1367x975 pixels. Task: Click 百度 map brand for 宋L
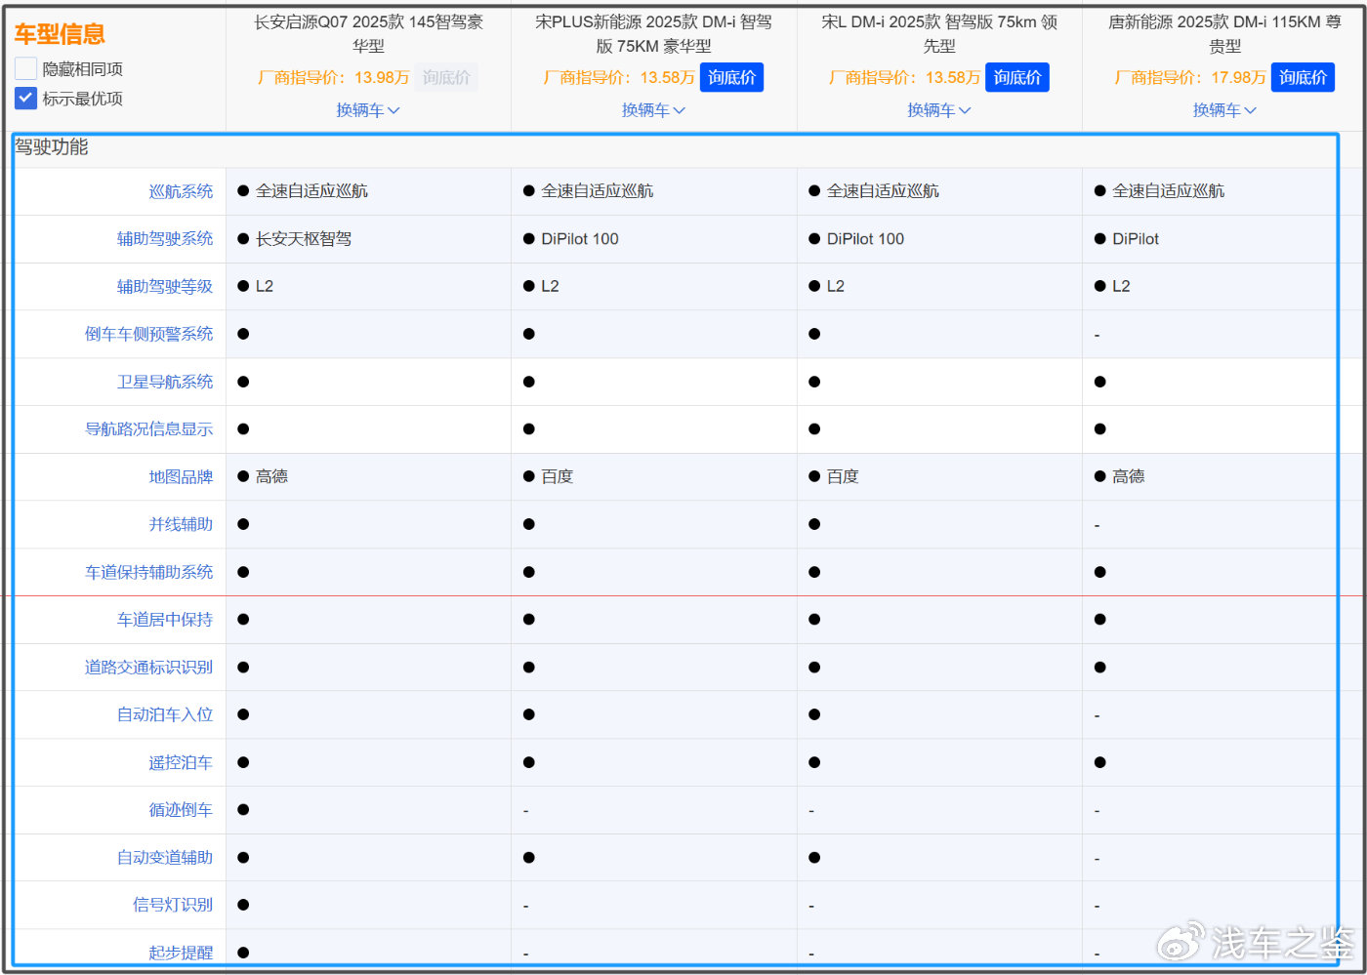[843, 476]
